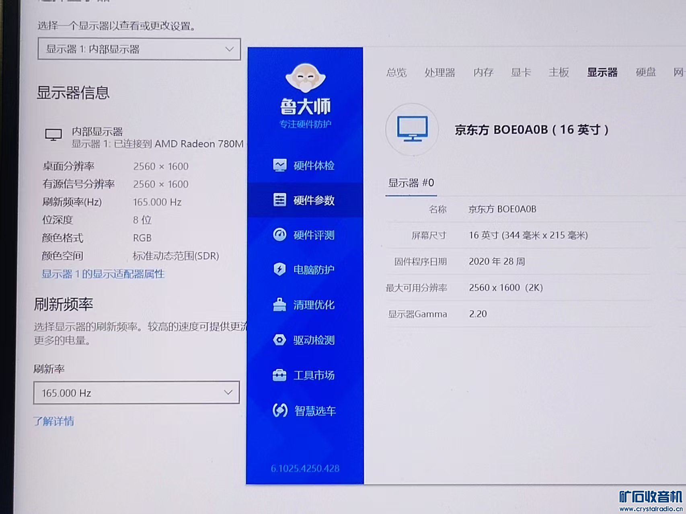Switch to the 主板 tab
The height and width of the screenshot is (514, 686).
[x=559, y=72]
